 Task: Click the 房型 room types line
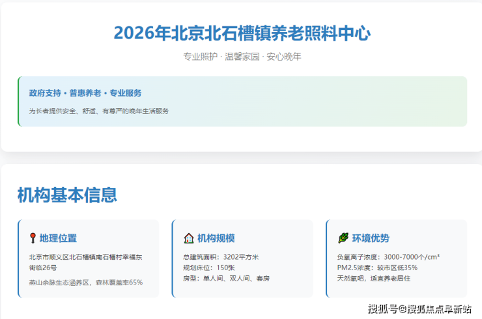coord(226,278)
